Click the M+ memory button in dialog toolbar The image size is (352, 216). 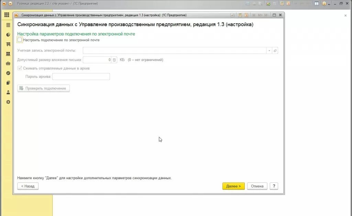(260, 15)
